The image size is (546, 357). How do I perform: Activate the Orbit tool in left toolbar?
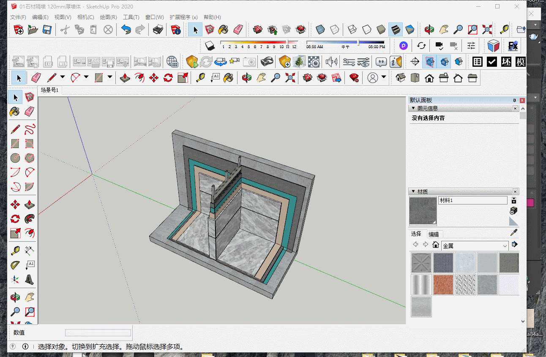(x=15, y=297)
